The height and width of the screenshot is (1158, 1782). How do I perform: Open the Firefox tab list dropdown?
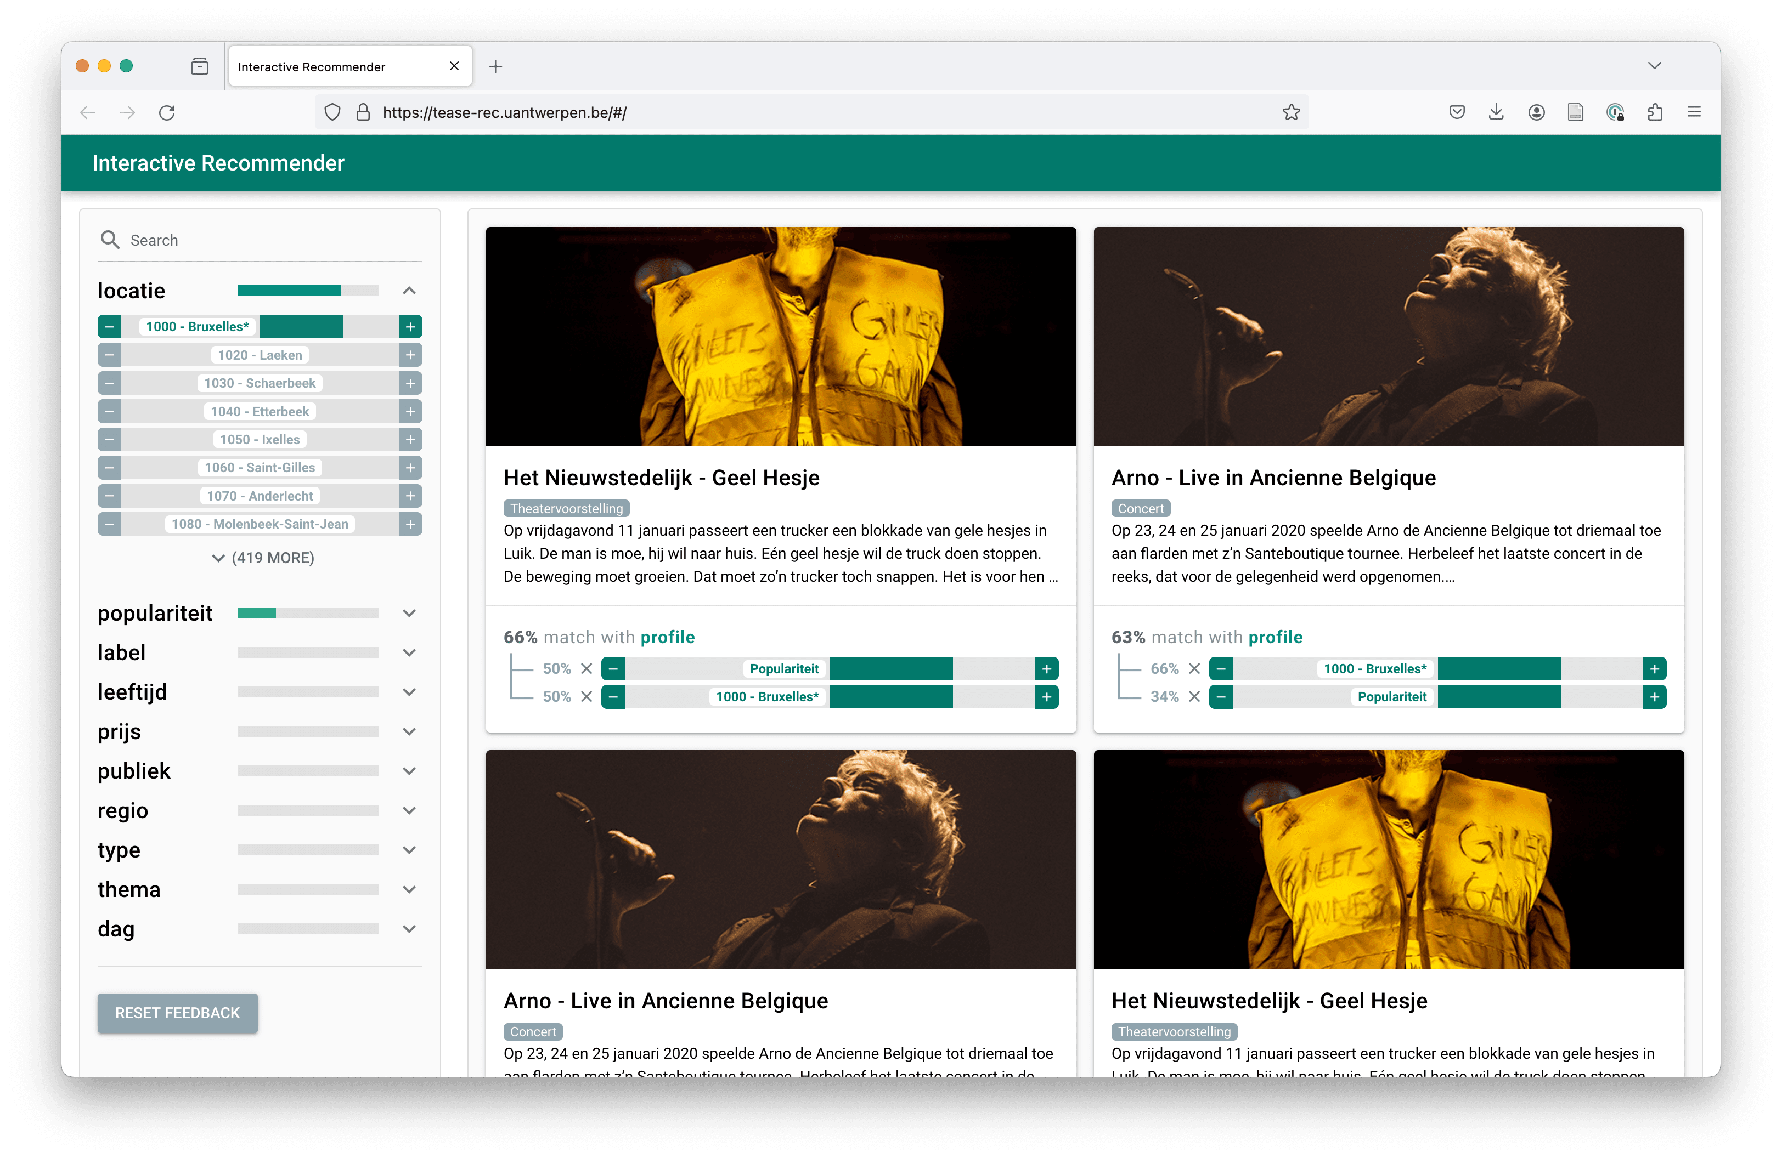(1655, 66)
